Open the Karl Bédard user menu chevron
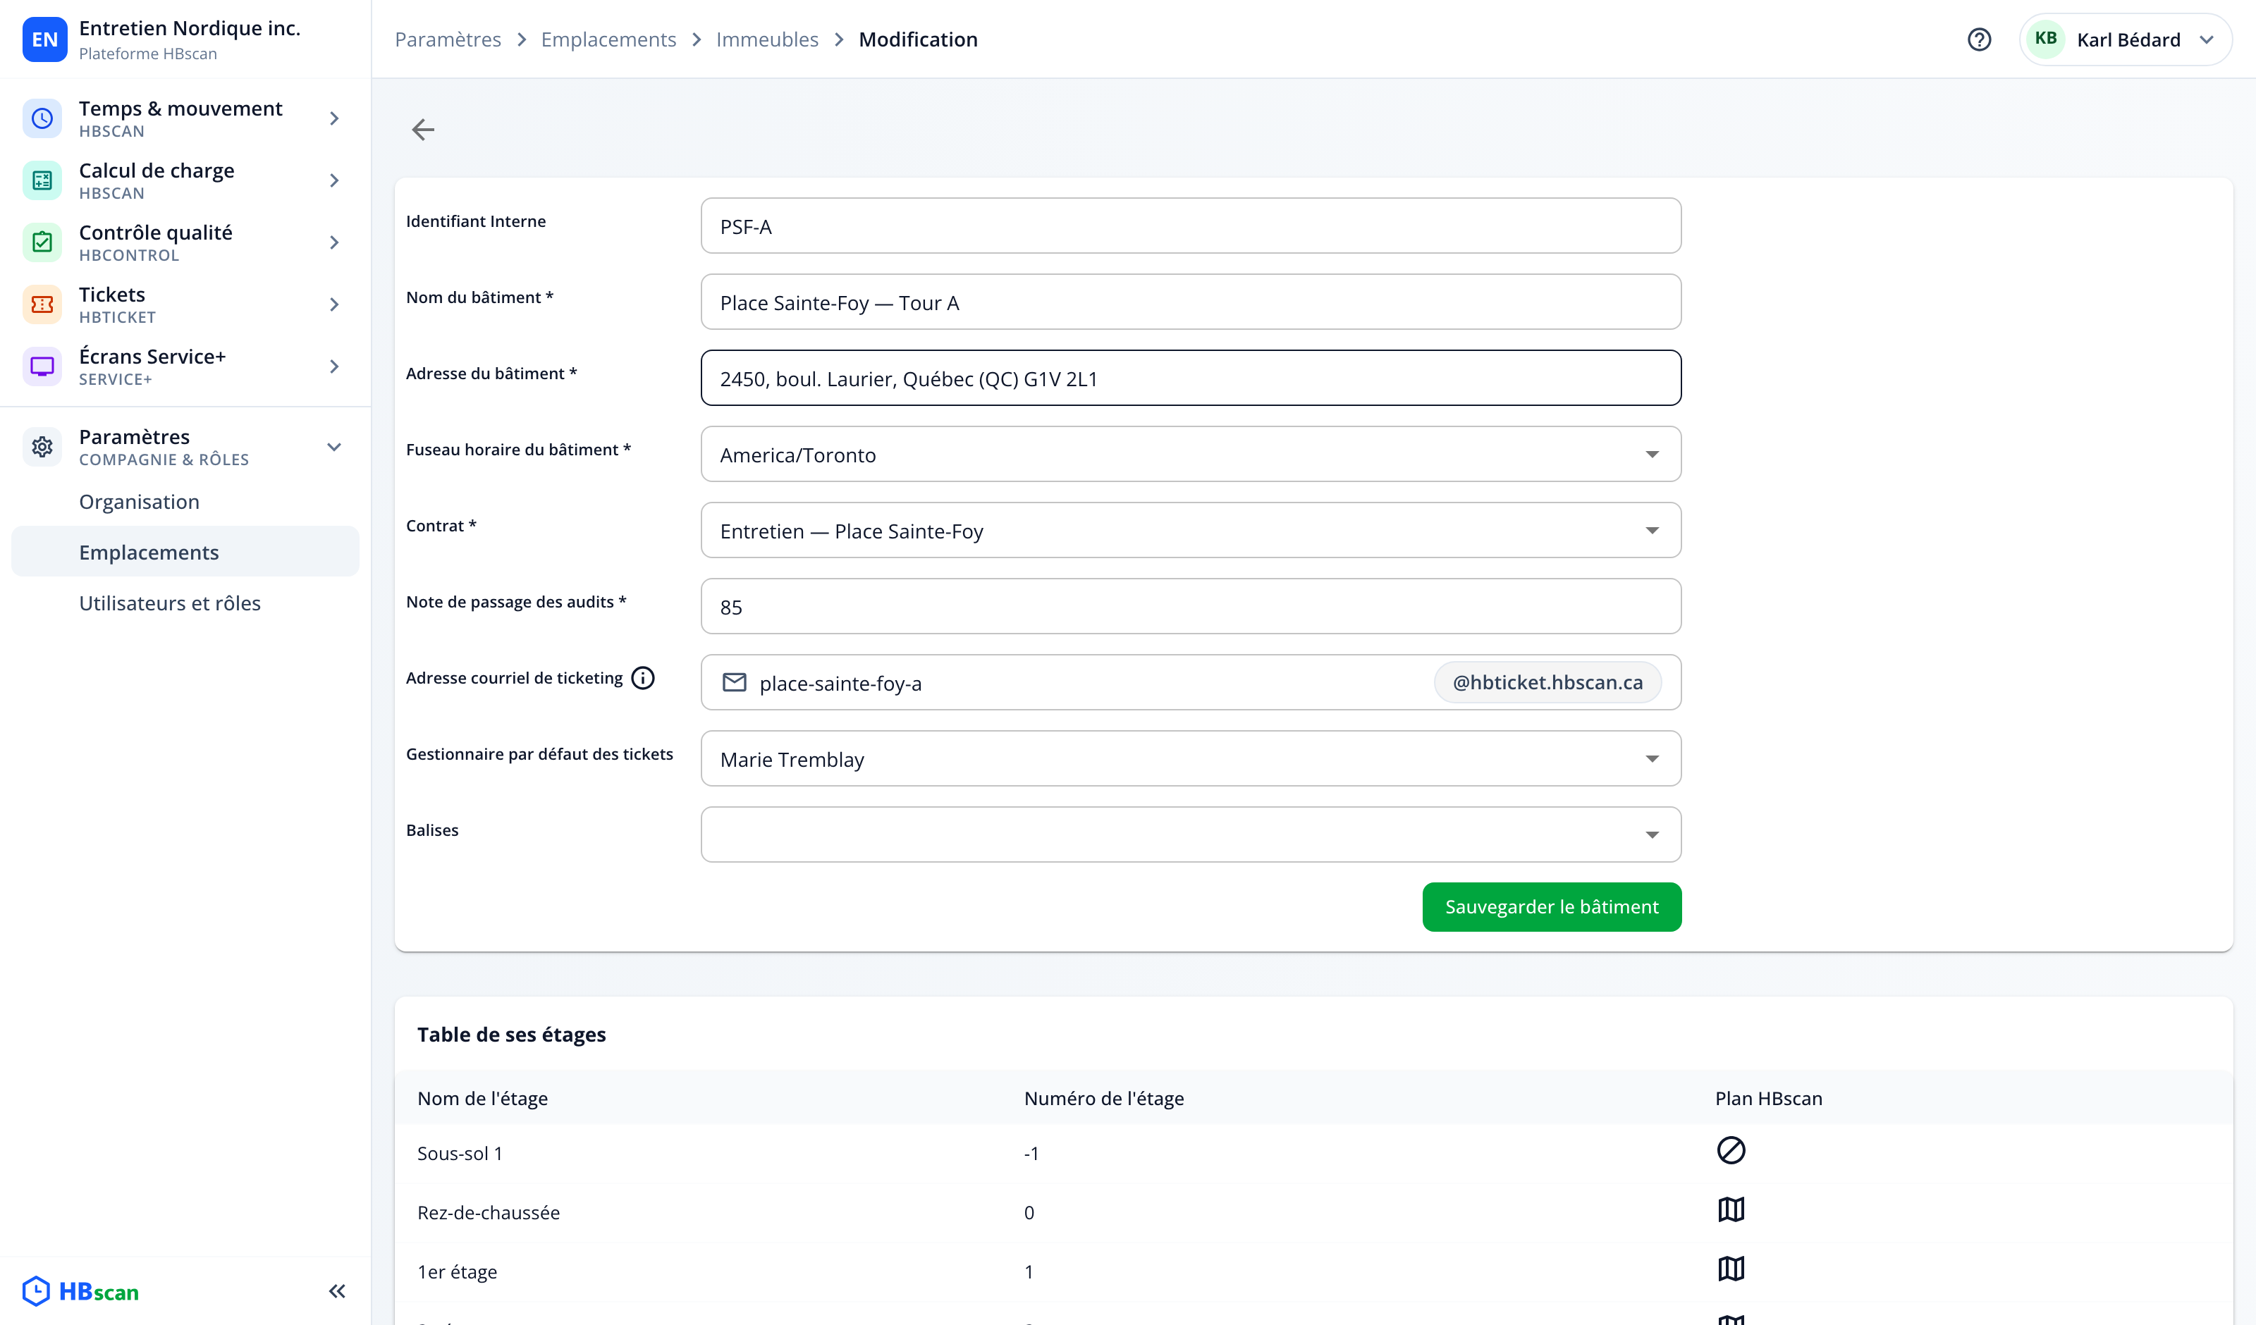 tap(2206, 39)
